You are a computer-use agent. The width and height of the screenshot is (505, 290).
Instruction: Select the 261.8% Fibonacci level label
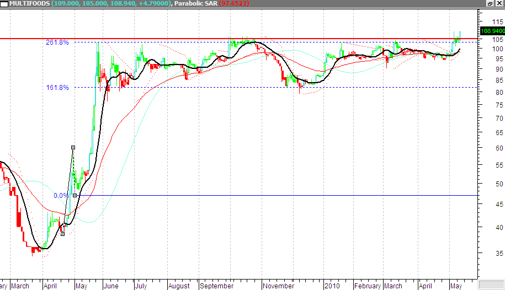tap(57, 42)
